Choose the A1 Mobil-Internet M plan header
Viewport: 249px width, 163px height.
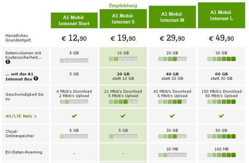[172, 17]
